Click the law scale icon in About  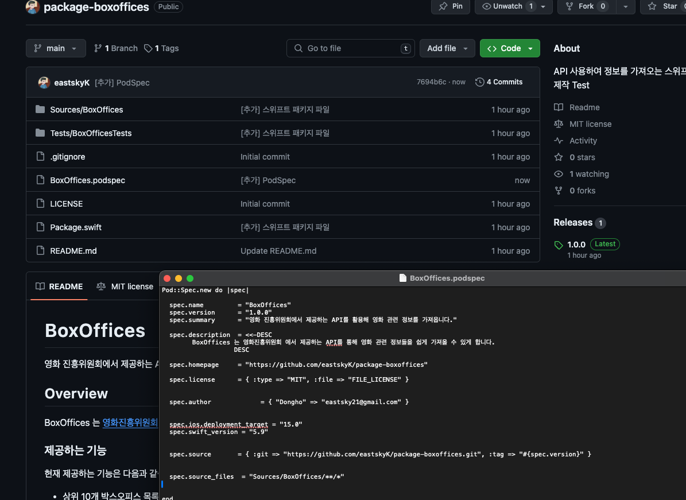(558, 124)
